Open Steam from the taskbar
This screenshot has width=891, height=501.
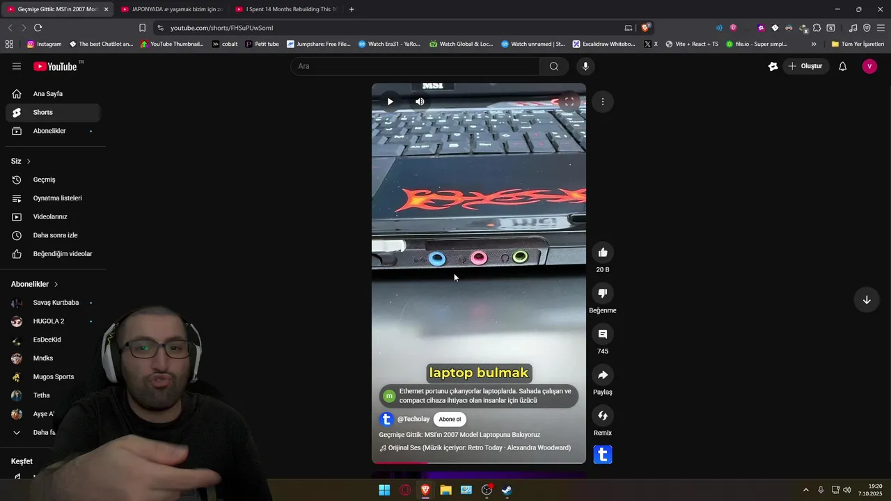507,490
